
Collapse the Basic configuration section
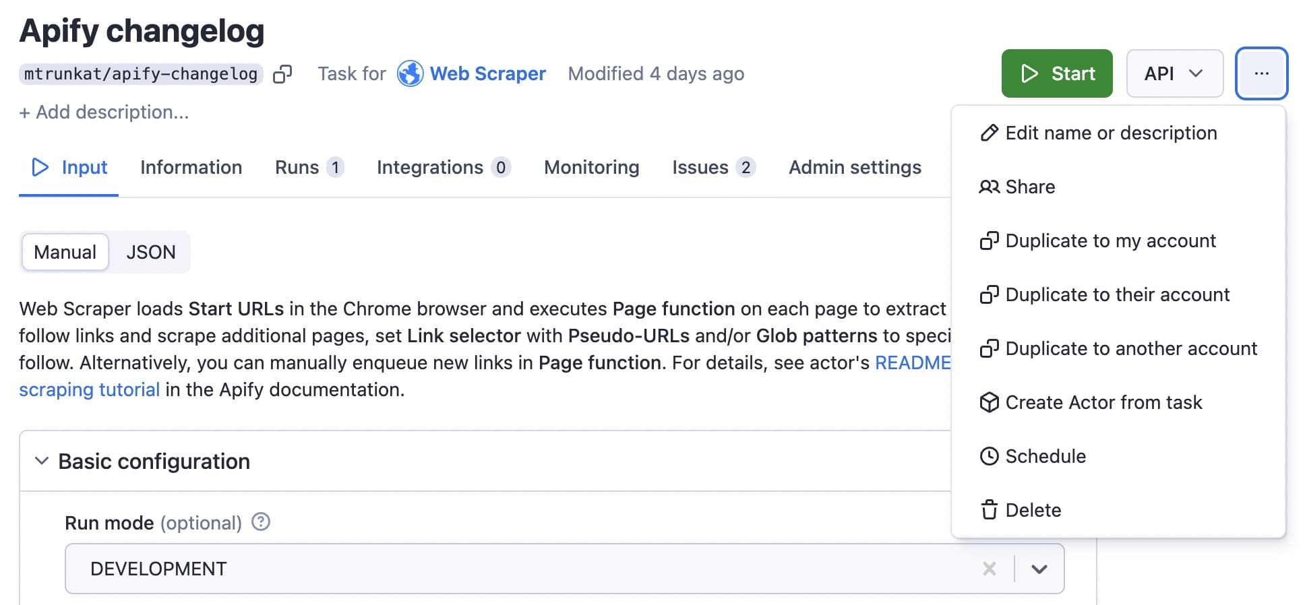tap(41, 461)
